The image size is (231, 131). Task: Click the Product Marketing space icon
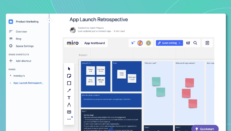pos(11,22)
